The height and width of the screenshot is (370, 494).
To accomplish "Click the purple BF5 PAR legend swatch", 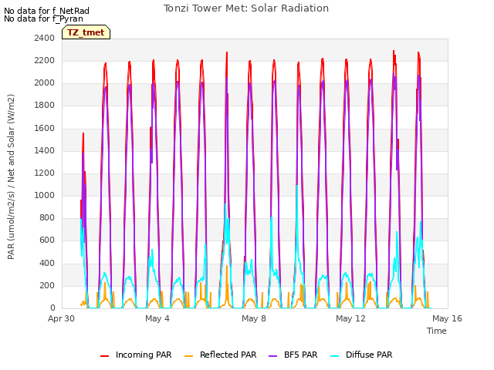I will (x=272, y=356).
